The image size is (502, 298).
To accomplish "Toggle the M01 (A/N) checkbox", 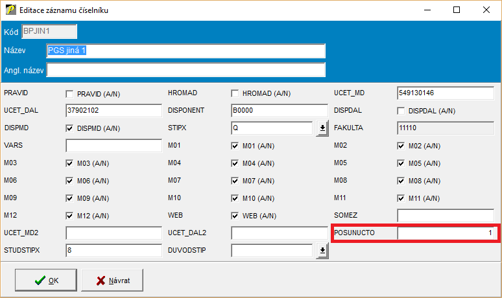I will [235, 146].
